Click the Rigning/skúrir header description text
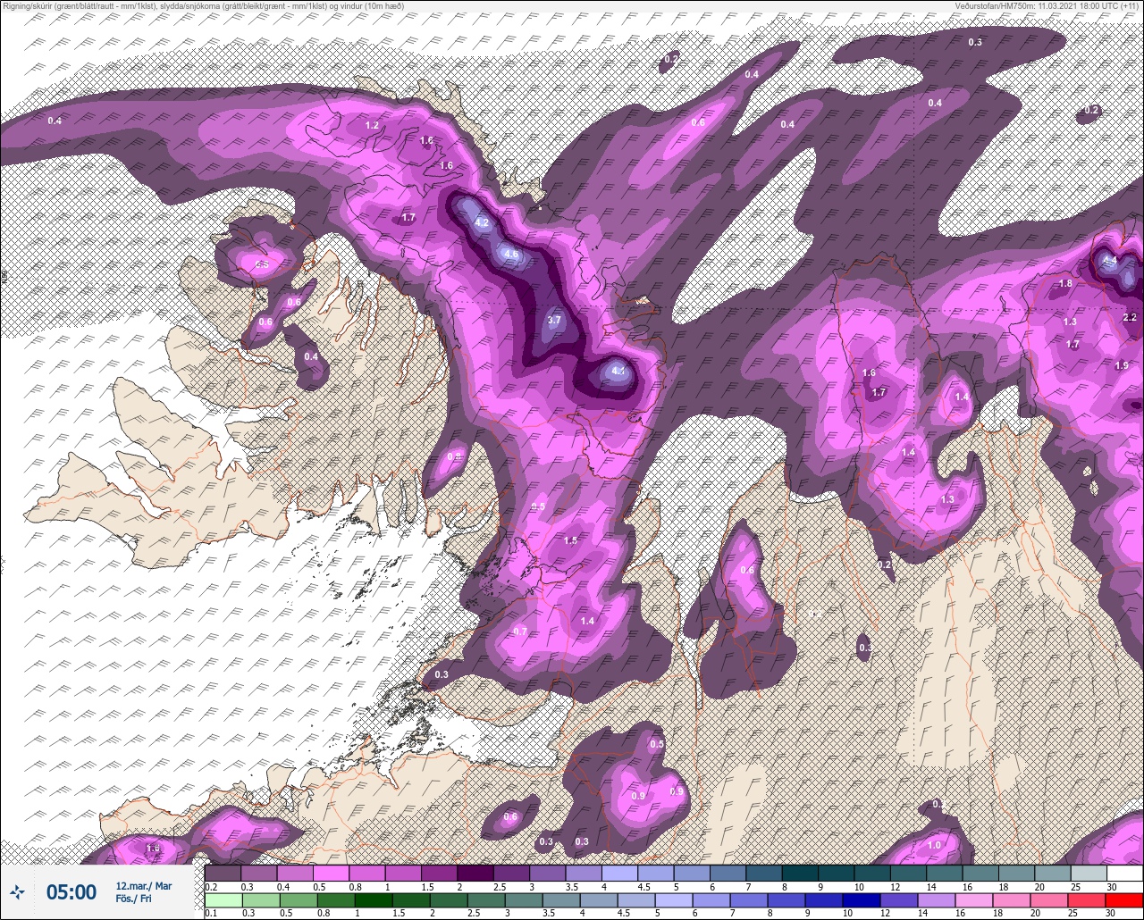The image size is (1144, 920). (x=204, y=6)
